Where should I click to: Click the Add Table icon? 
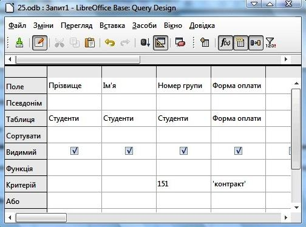[205, 42]
